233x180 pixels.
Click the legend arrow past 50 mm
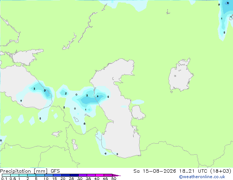(x=116, y=175)
